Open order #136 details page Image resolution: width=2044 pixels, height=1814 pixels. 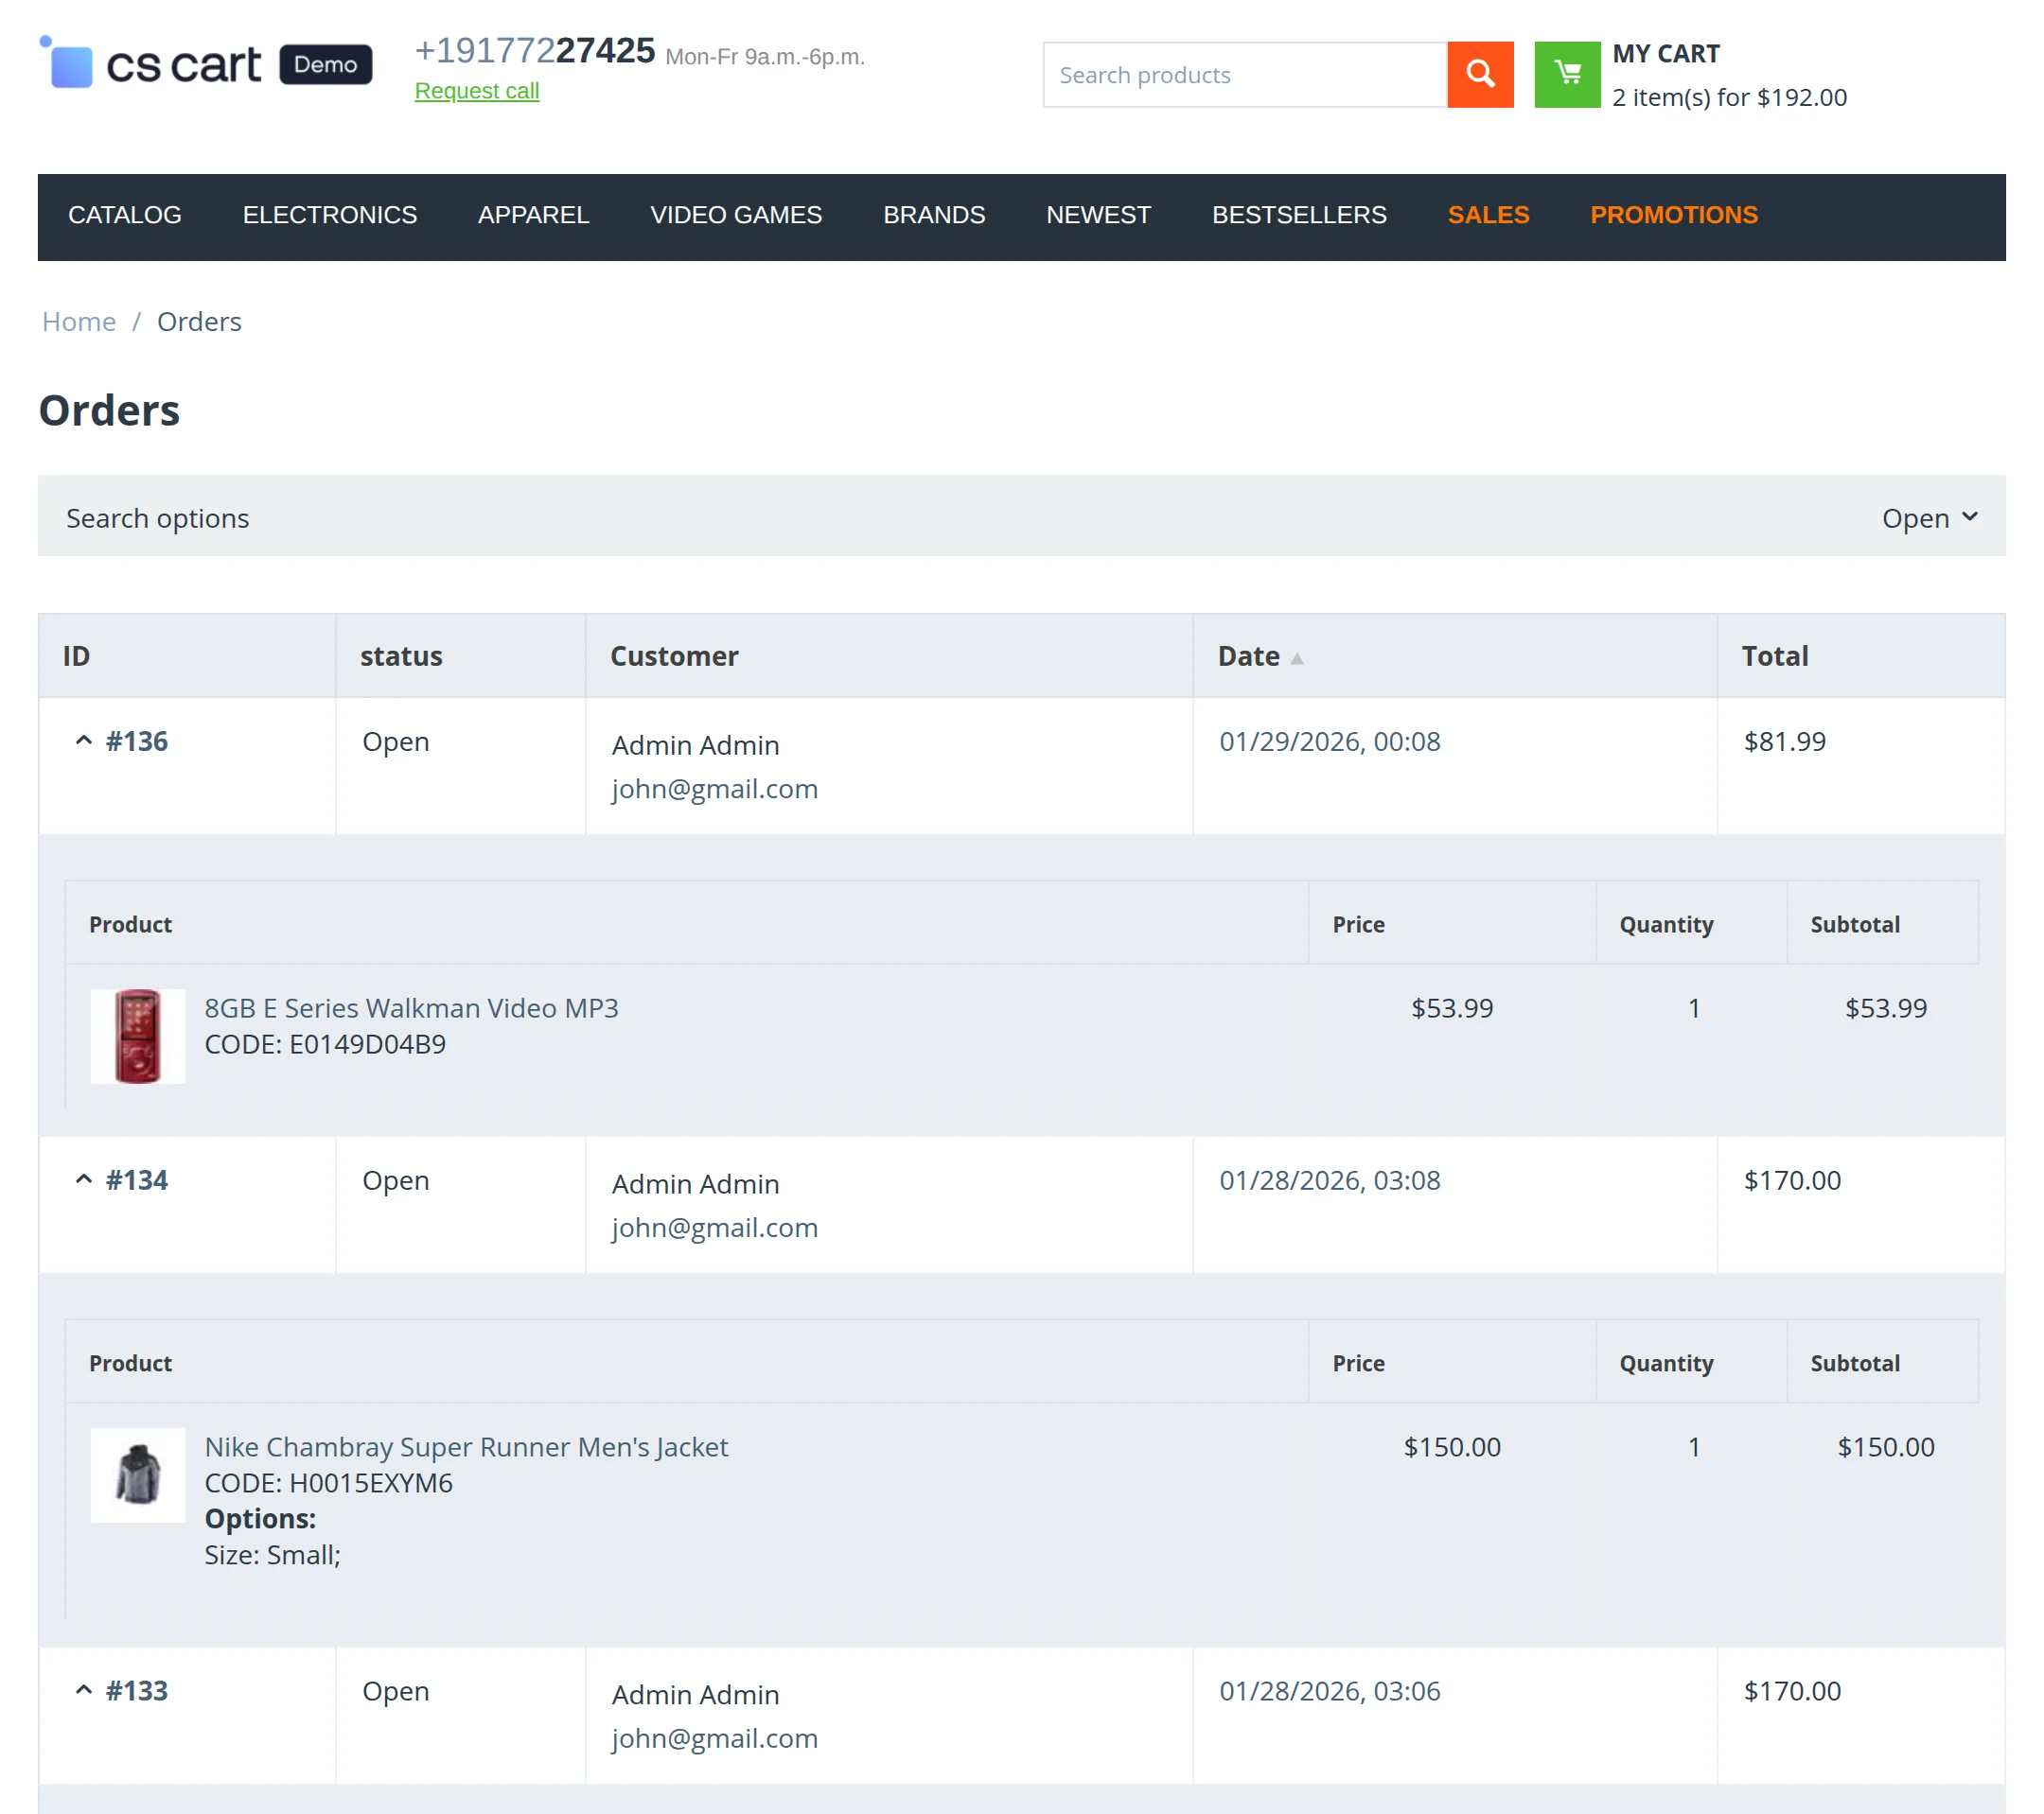coord(135,740)
